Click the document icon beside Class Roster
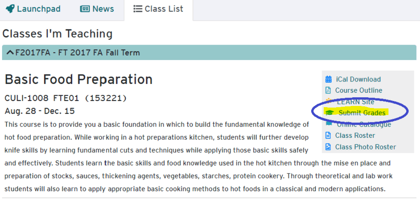The height and width of the screenshot is (204, 420). [328, 135]
